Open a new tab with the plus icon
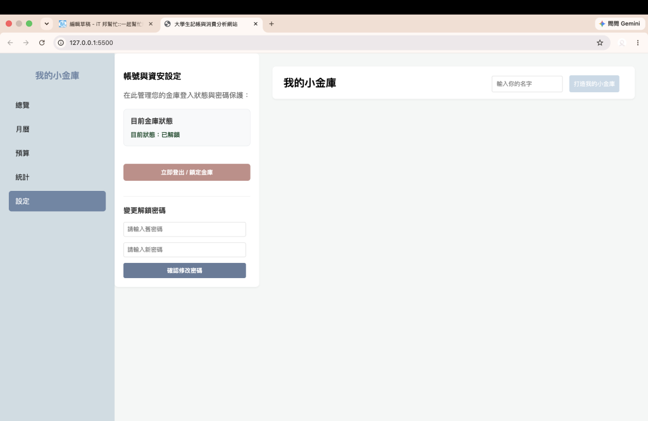The height and width of the screenshot is (421, 648). [x=271, y=24]
